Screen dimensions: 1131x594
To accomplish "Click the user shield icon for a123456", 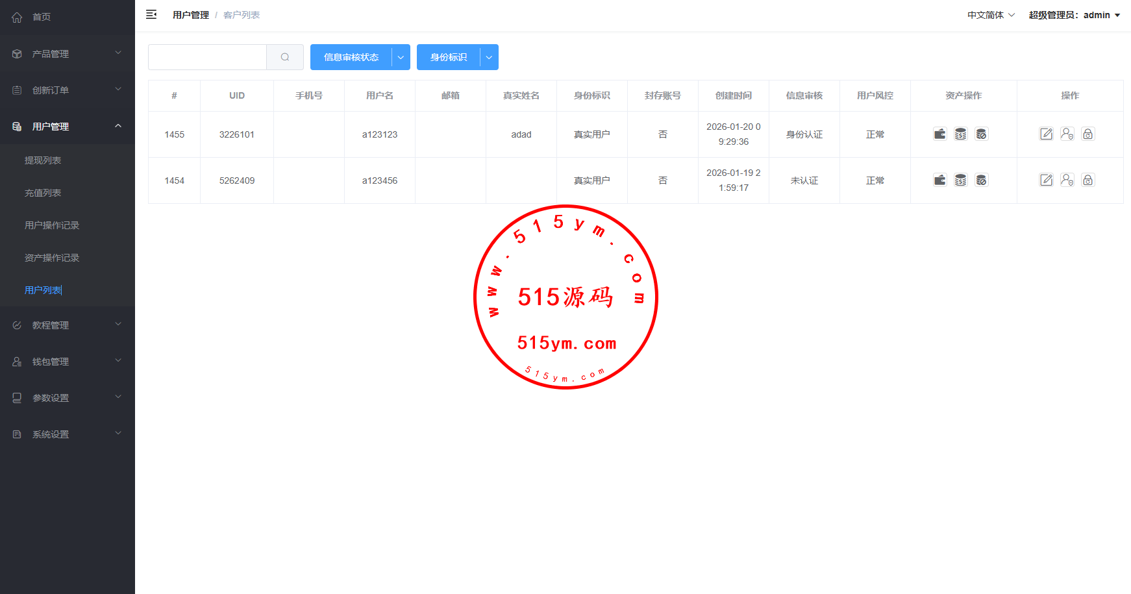I will click(x=1067, y=180).
